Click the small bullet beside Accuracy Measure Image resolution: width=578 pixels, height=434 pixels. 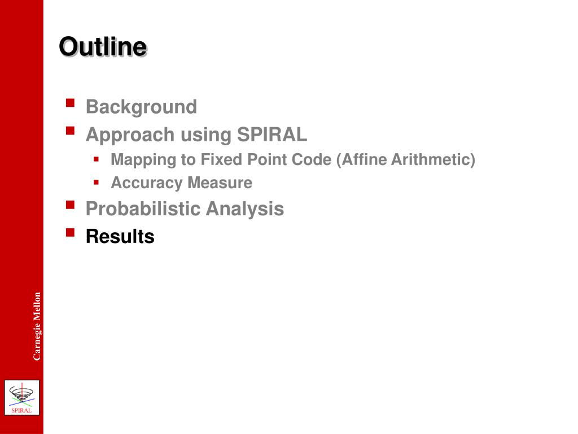click(x=96, y=183)
